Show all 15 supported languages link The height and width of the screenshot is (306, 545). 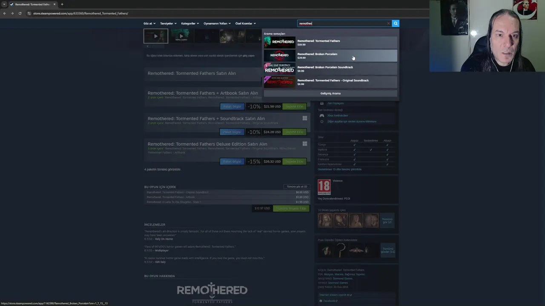339,169
